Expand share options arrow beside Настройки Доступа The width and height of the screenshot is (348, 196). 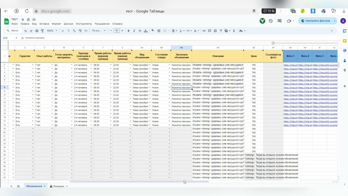335,21
